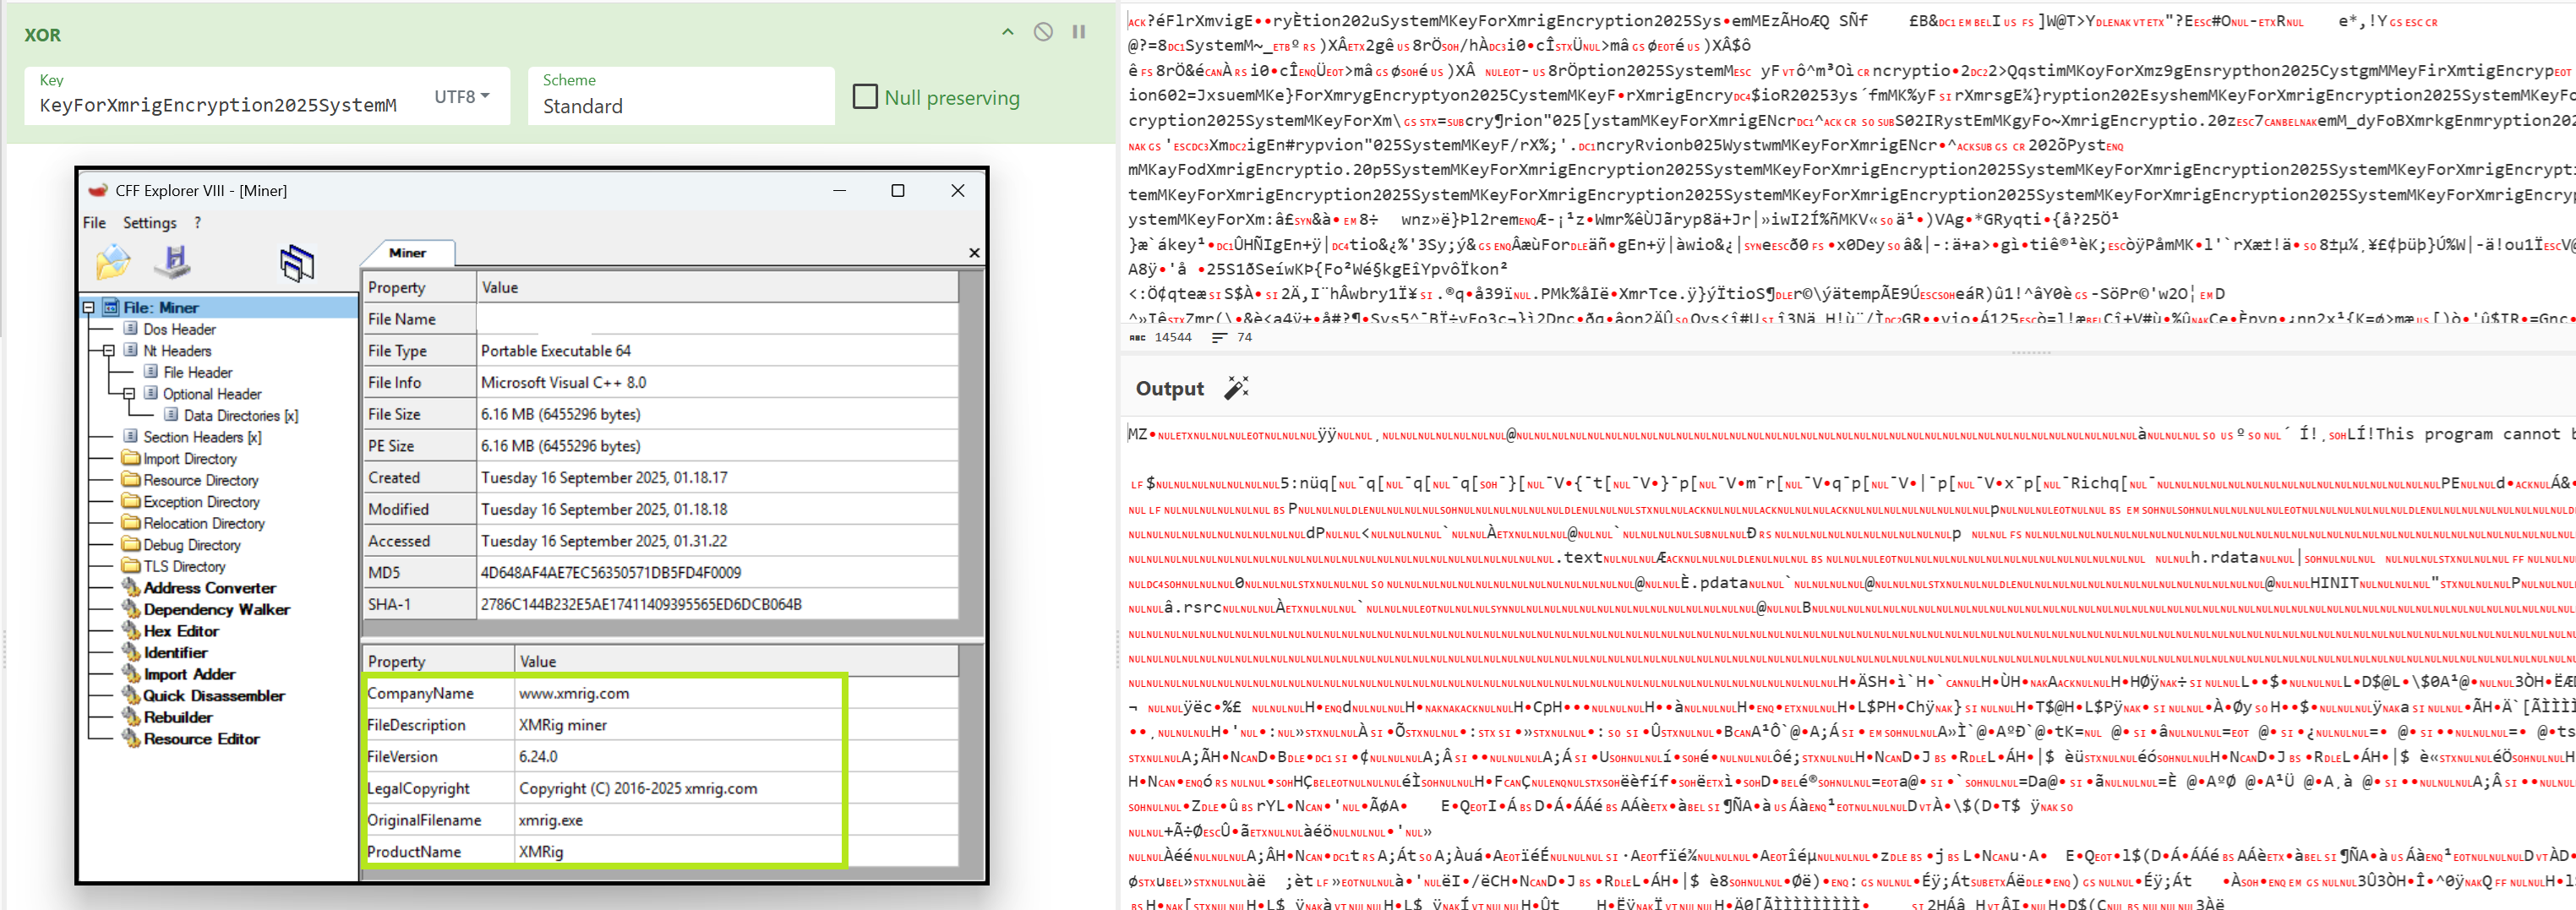Disable the XOR operation using the circle-slash icon
This screenshot has height=910, width=2576.
(1043, 32)
